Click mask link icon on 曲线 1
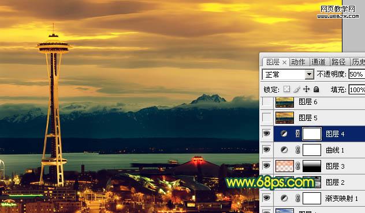365x213 pixels. coord(297,150)
